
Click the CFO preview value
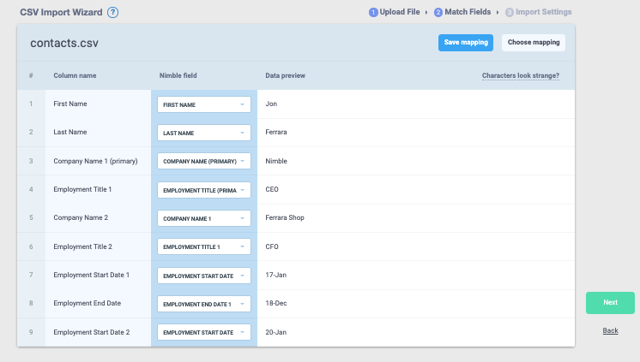pos(272,246)
